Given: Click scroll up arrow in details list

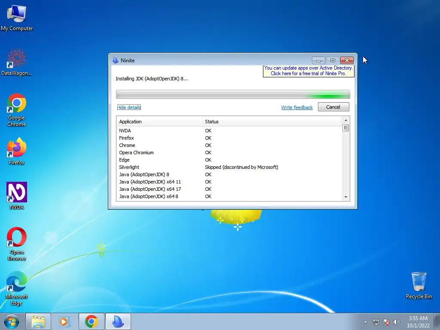Looking at the screenshot, I should pos(346,120).
